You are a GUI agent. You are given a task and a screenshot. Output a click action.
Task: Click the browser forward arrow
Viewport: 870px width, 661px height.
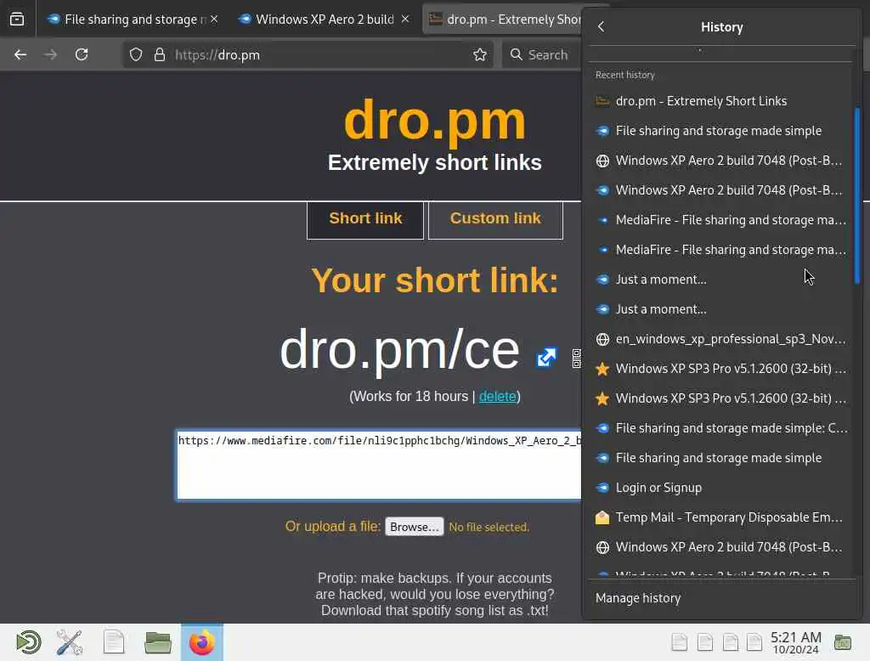point(50,54)
